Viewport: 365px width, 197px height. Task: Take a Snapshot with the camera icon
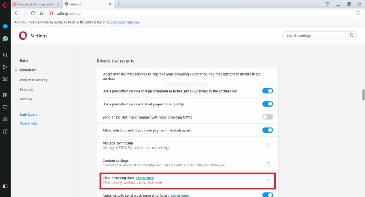pyautogui.click(x=5, y=79)
